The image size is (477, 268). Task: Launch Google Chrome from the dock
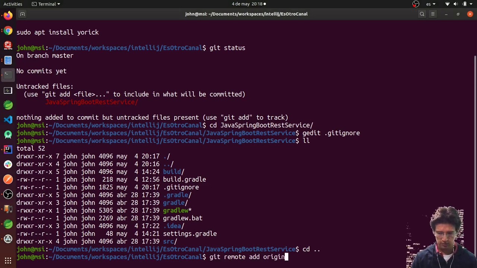point(8,31)
